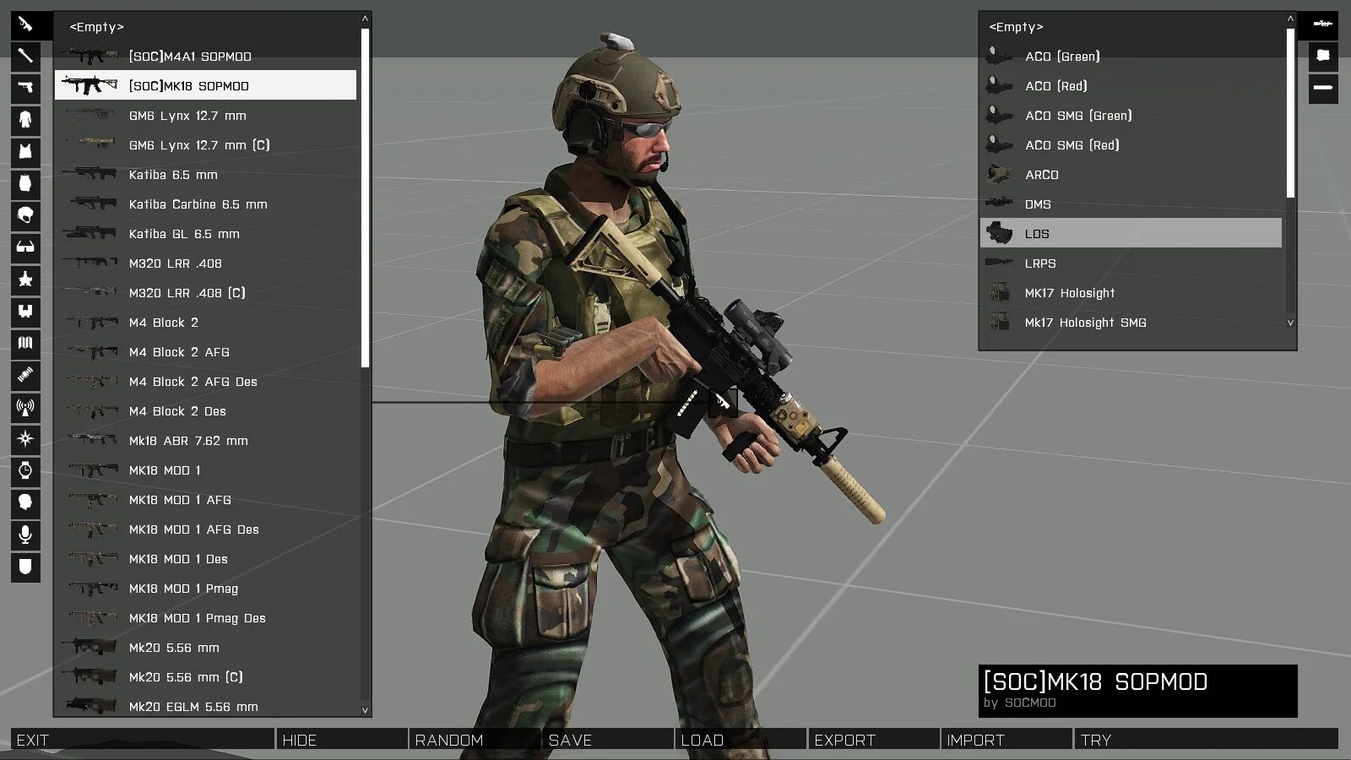Open the watch category
Viewport: 1351px width, 760px height.
(25, 471)
